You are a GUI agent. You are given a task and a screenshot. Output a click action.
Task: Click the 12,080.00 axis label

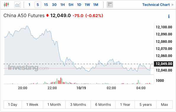[164, 42]
